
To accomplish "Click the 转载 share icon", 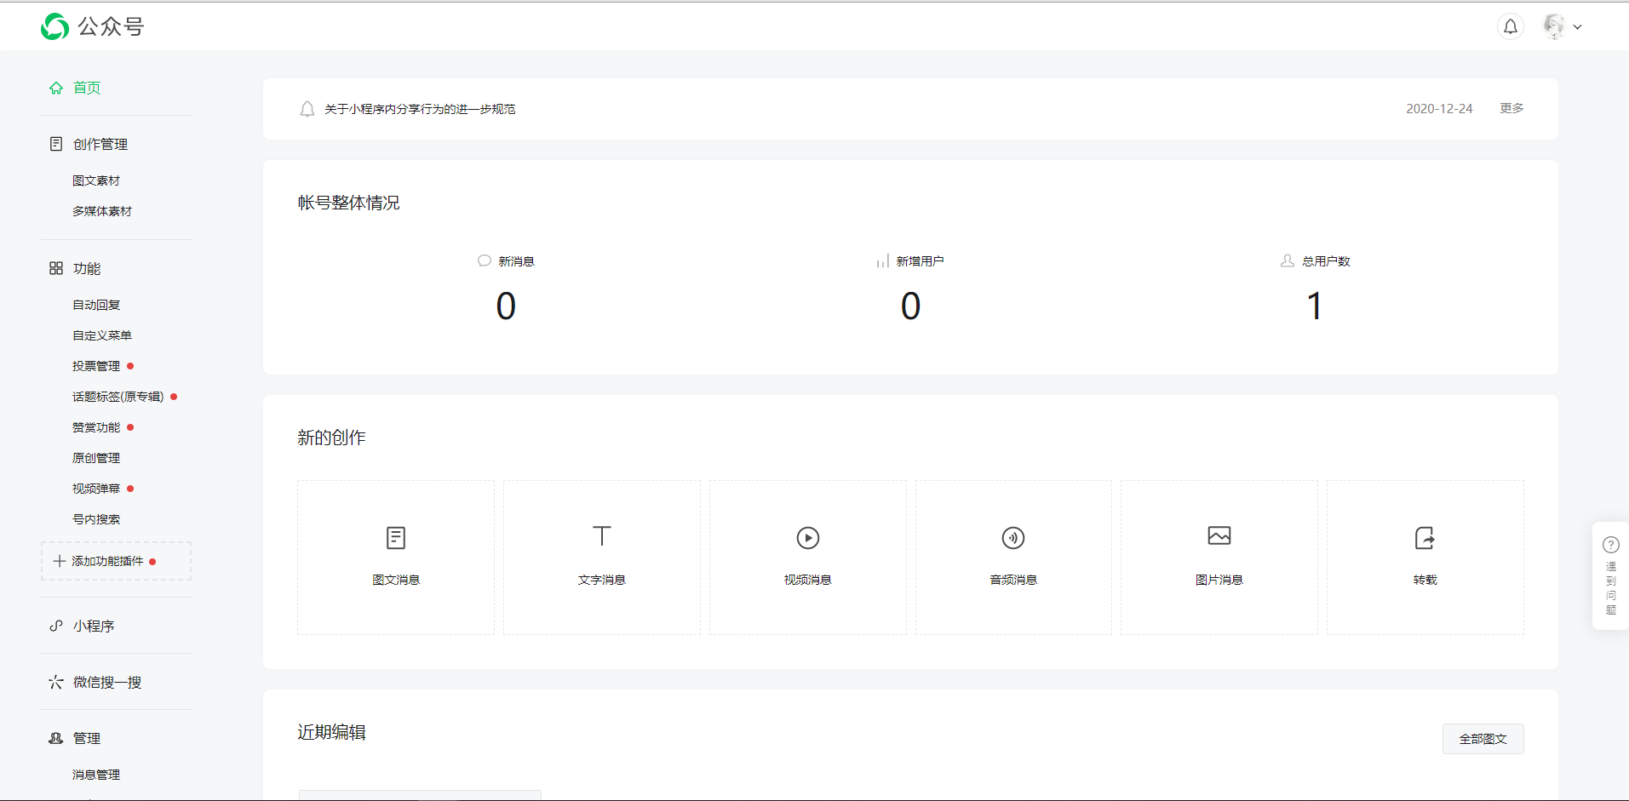I will click(x=1425, y=538).
